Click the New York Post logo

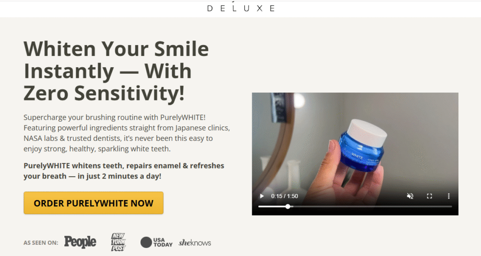118,242
